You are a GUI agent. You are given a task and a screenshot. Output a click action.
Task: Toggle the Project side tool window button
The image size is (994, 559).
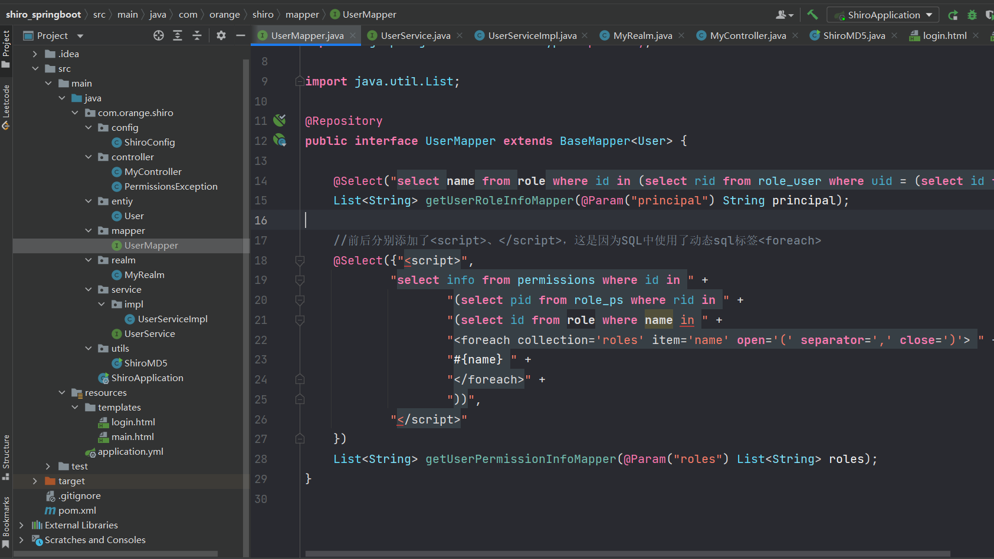[6, 49]
